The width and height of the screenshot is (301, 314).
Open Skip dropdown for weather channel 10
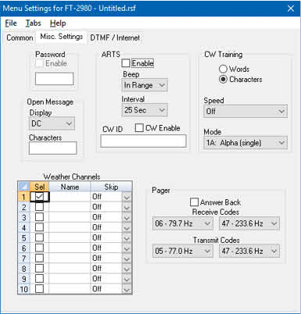127,289
